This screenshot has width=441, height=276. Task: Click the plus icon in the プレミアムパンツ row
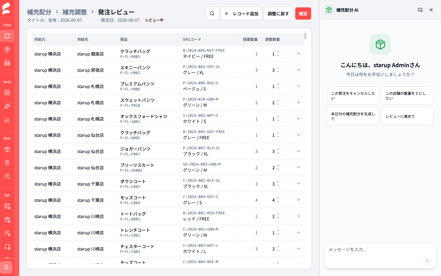(299, 86)
